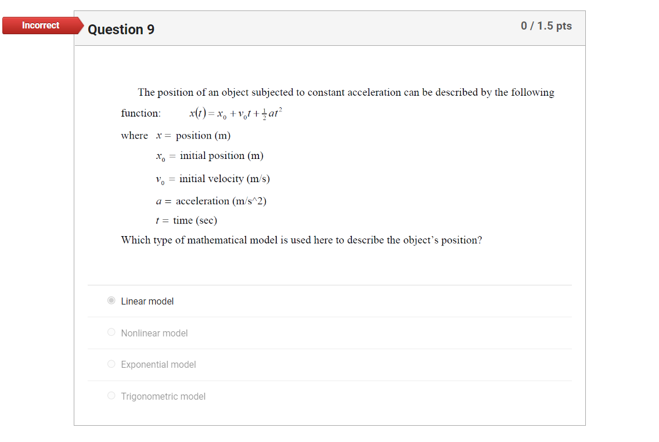Select the Nonlinear model answer option

(x=111, y=332)
